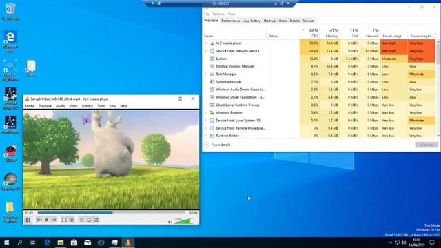This screenshot has width=441, height=248.
Task: Open taskbar search magnifier
Action: [x=20, y=242]
